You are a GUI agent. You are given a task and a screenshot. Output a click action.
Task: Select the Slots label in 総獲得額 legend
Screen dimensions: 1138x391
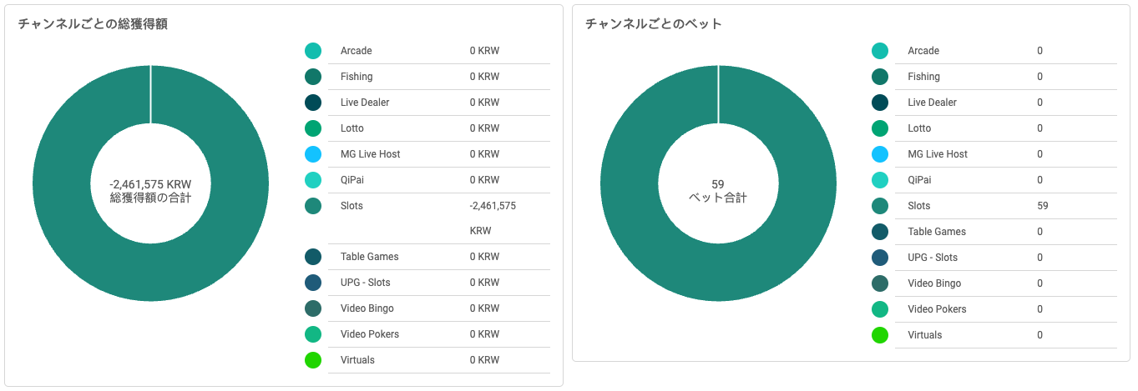352,206
